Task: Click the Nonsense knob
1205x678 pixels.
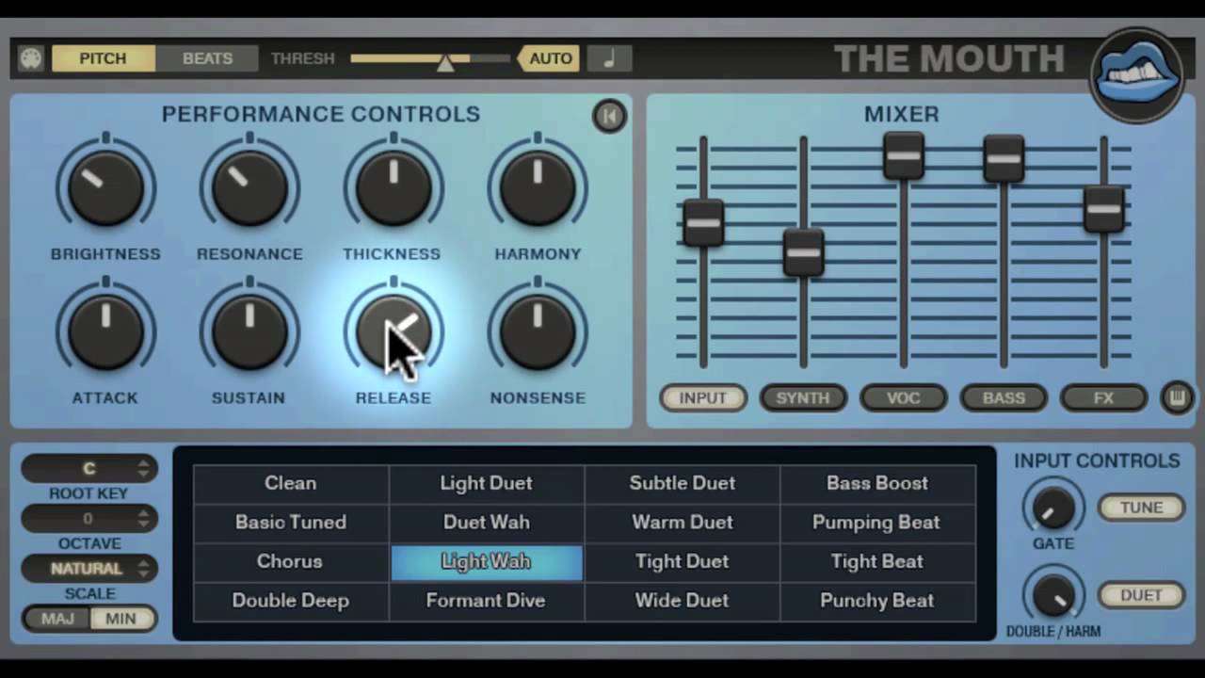Action: pyautogui.click(x=538, y=332)
